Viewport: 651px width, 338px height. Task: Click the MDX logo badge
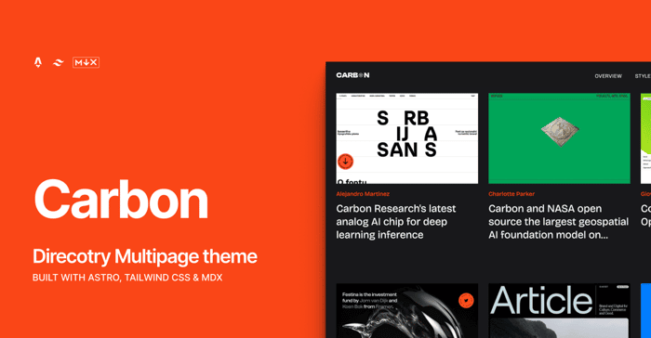pos(86,62)
